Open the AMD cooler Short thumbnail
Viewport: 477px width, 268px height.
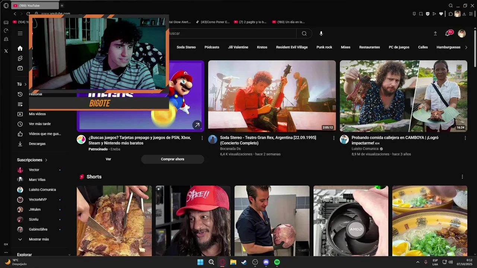[351, 221]
